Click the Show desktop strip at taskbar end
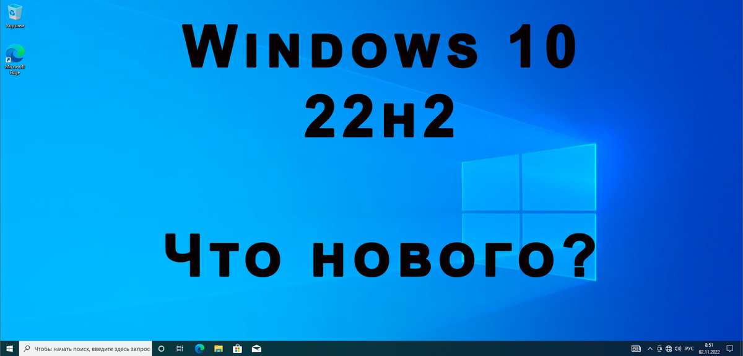This screenshot has height=356, width=743. tap(741, 349)
